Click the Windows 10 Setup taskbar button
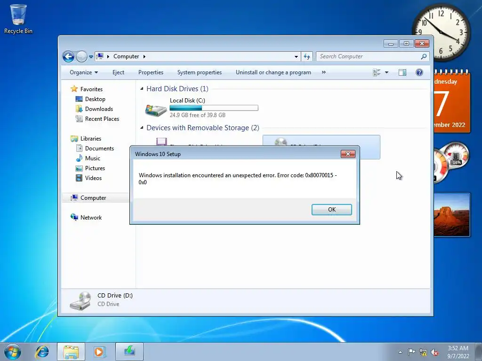Viewport: 482px width, 361px height. [129, 352]
